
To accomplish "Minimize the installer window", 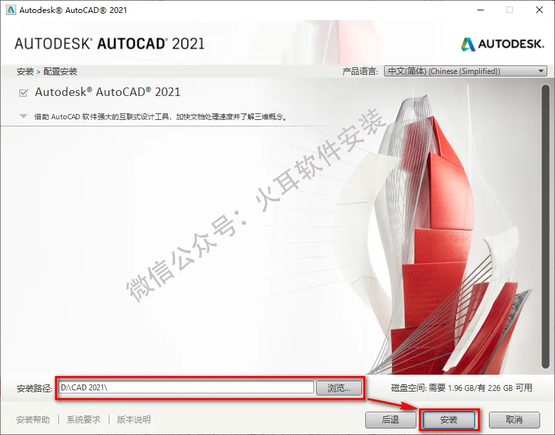I will 481,10.
